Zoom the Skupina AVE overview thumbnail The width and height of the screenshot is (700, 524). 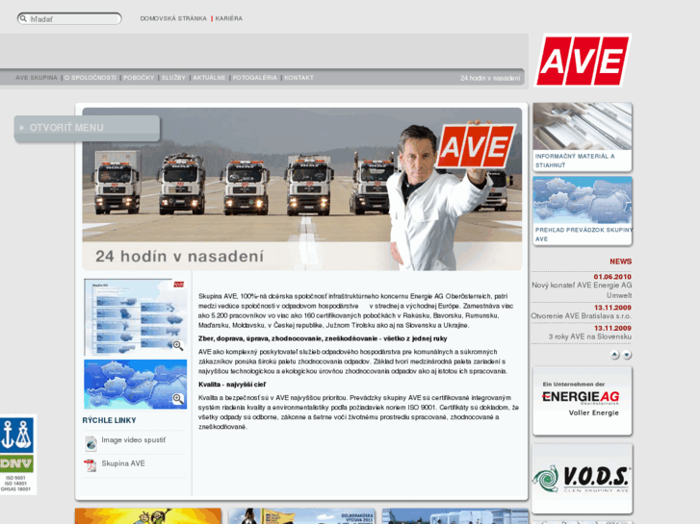coord(135,317)
